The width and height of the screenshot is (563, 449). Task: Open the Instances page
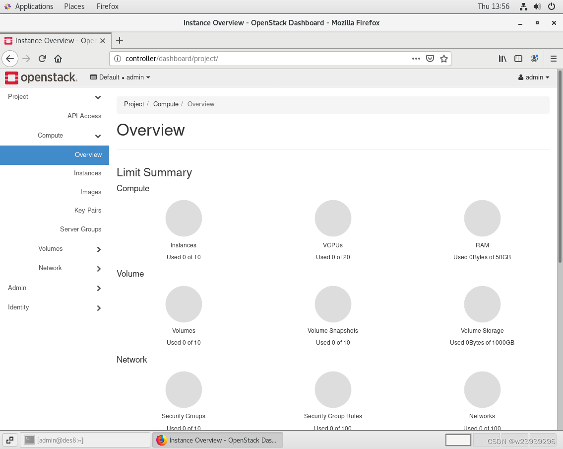tap(87, 173)
